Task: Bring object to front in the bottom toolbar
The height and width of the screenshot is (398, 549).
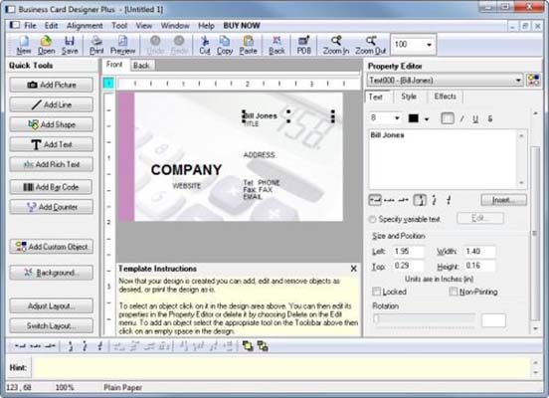Action: point(248,346)
